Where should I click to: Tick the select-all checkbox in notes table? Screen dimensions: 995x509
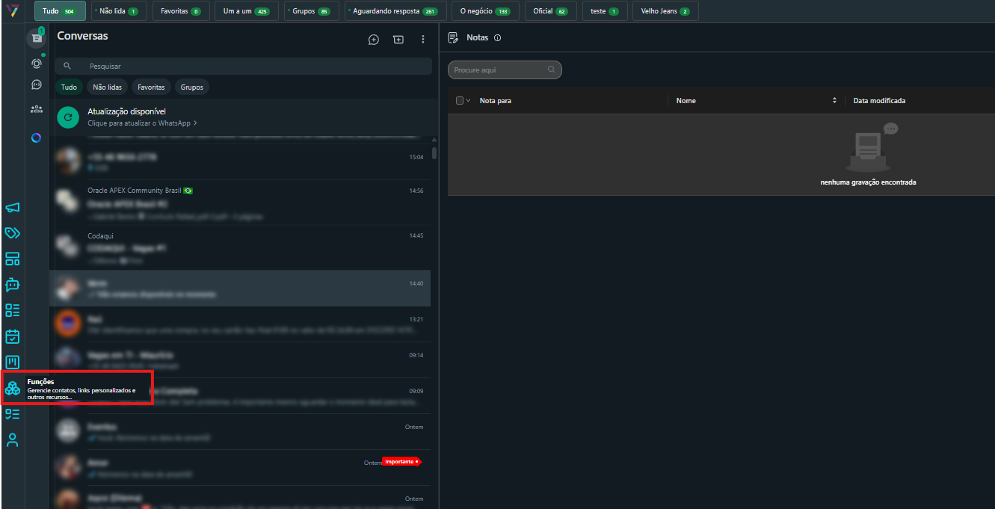coord(460,101)
